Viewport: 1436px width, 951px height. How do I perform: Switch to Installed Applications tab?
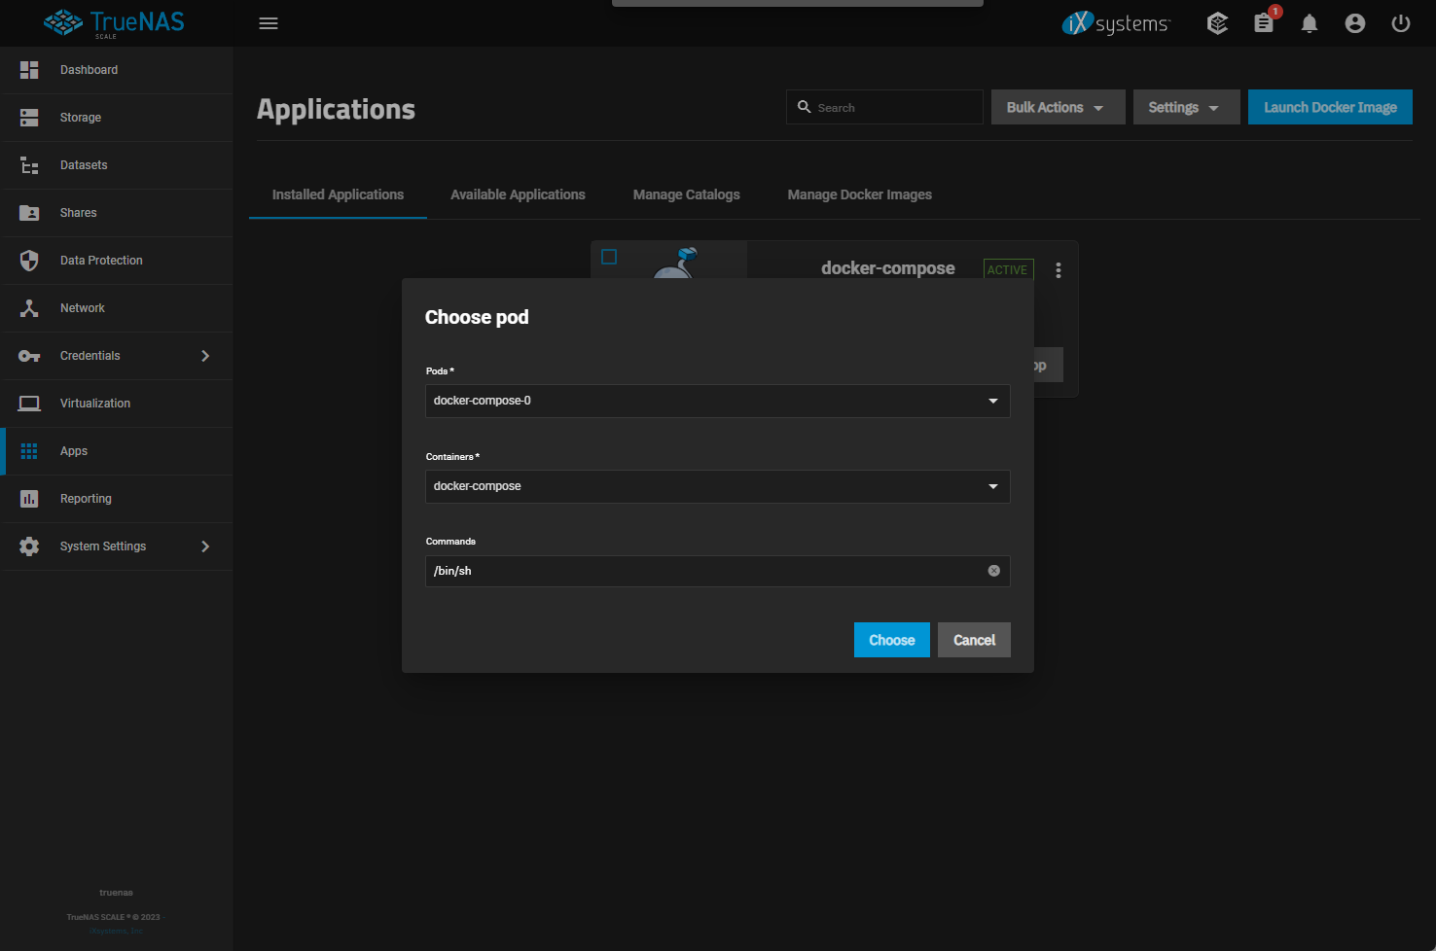pos(338,194)
